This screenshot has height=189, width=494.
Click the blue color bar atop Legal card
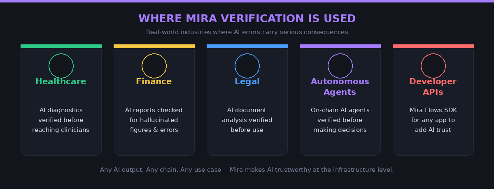247,46
